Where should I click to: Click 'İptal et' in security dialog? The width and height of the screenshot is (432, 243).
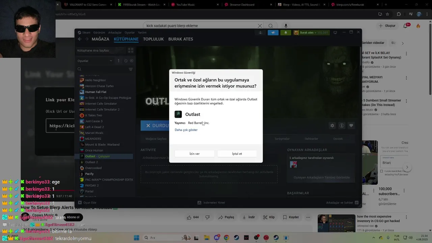(237, 154)
